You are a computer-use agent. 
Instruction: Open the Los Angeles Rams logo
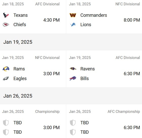point(6,69)
